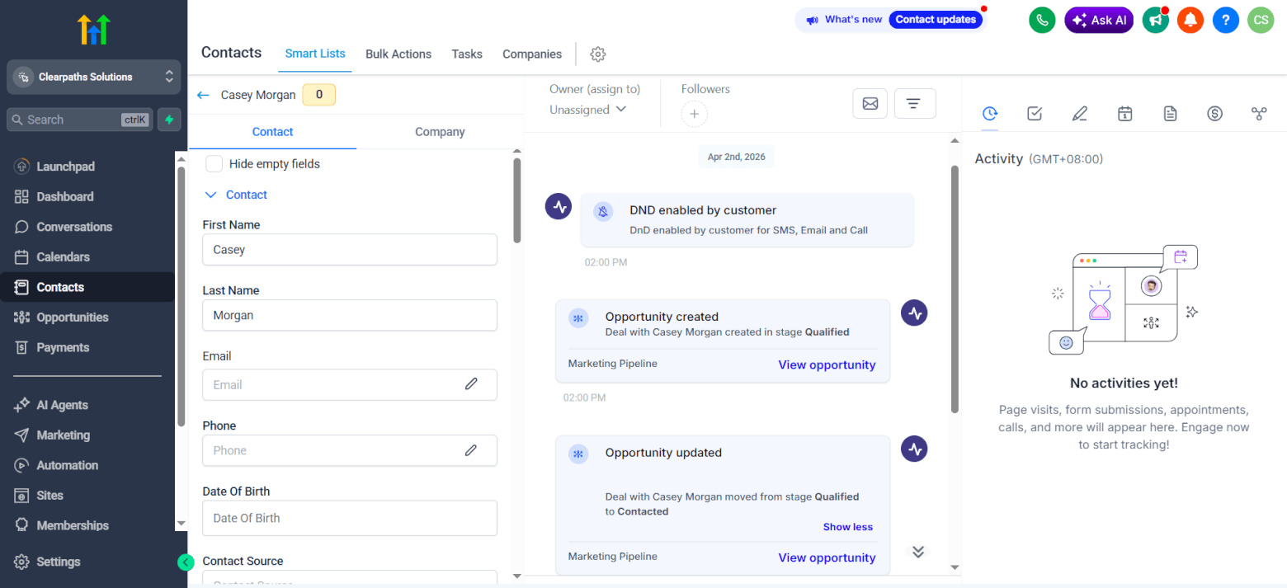The image size is (1287, 588).
Task: Click the green phone dialer icon
Action: click(x=1042, y=20)
